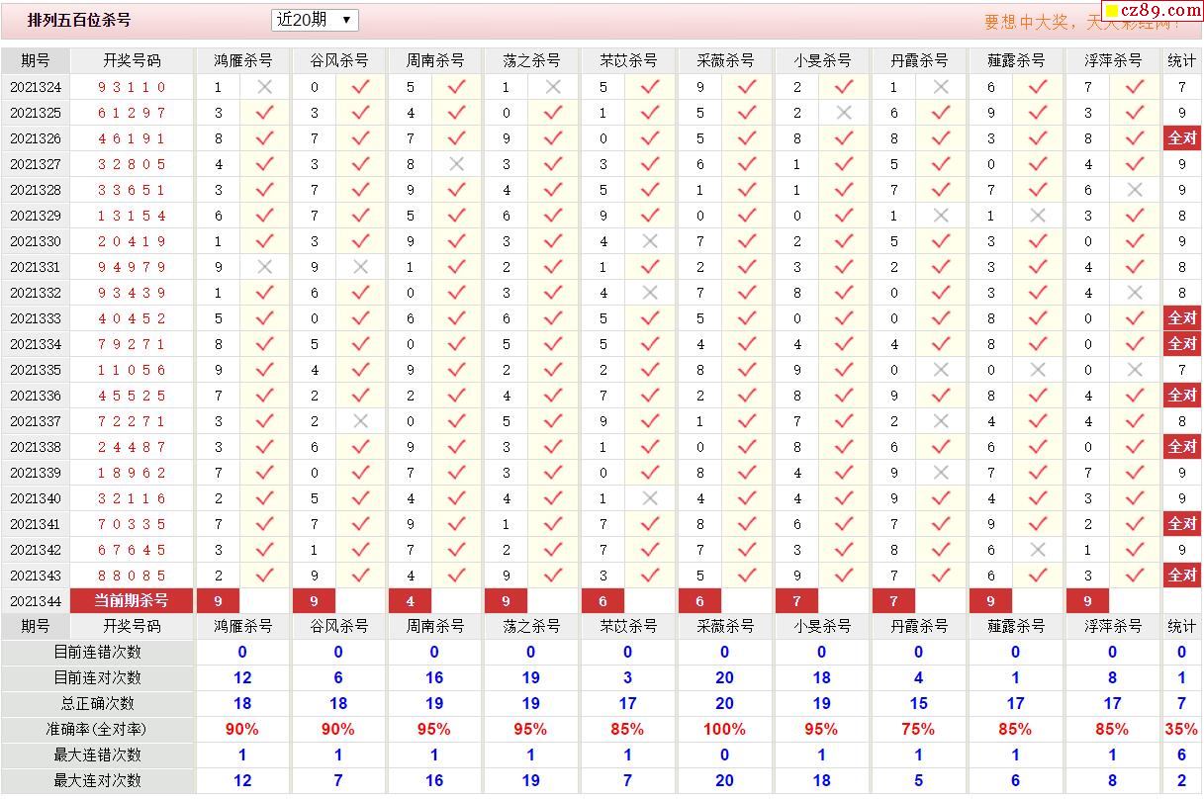1204x799 pixels.
Task: Open the 近20期 period dropdown
Action: [315, 20]
